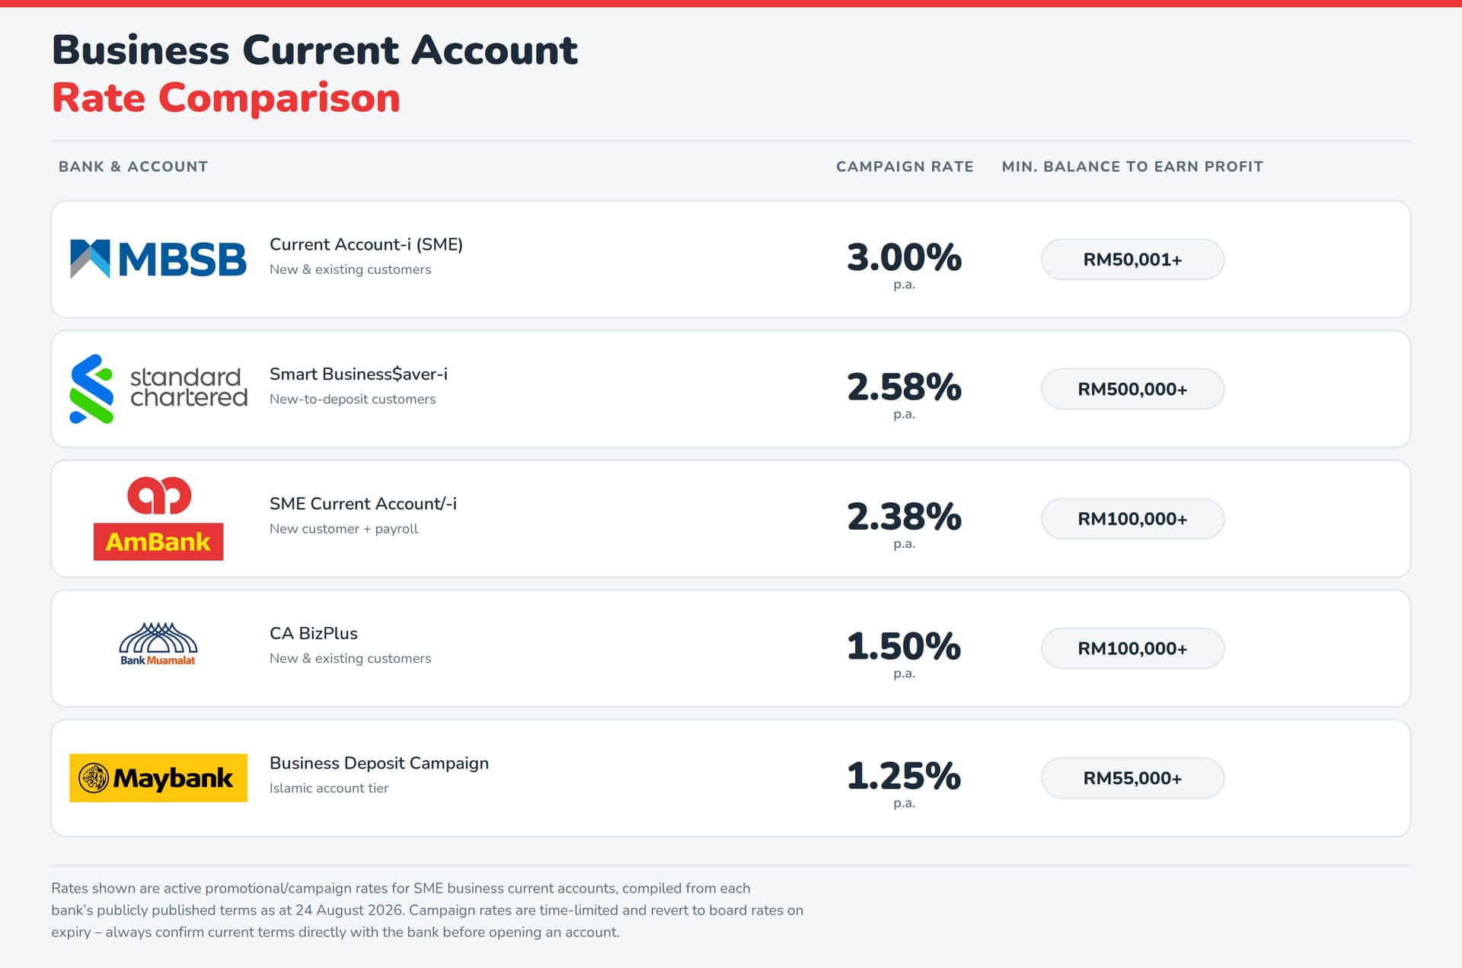The height and width of the screenshot is (968, 1462).
Task: Click the MBSB bank logo
Action: click(158, 260)
